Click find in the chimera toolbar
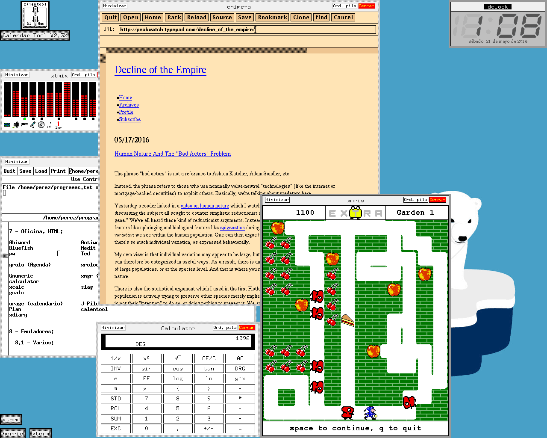 (321, 18)
